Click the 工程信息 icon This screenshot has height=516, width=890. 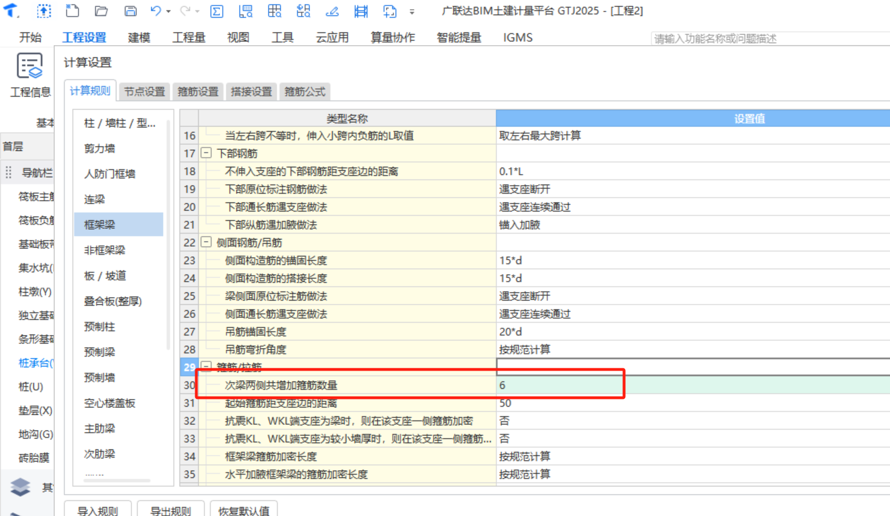pos(29,66)
